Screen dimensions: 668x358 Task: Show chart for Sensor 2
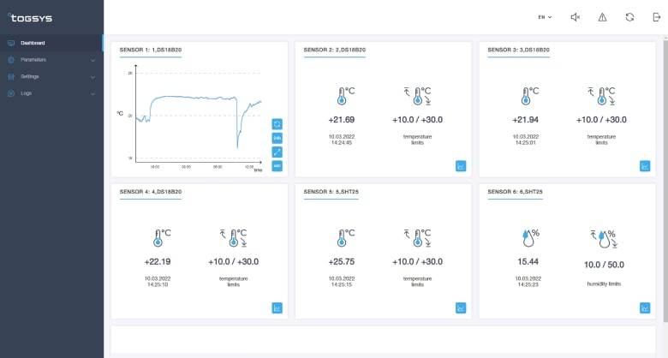(461, 166)
